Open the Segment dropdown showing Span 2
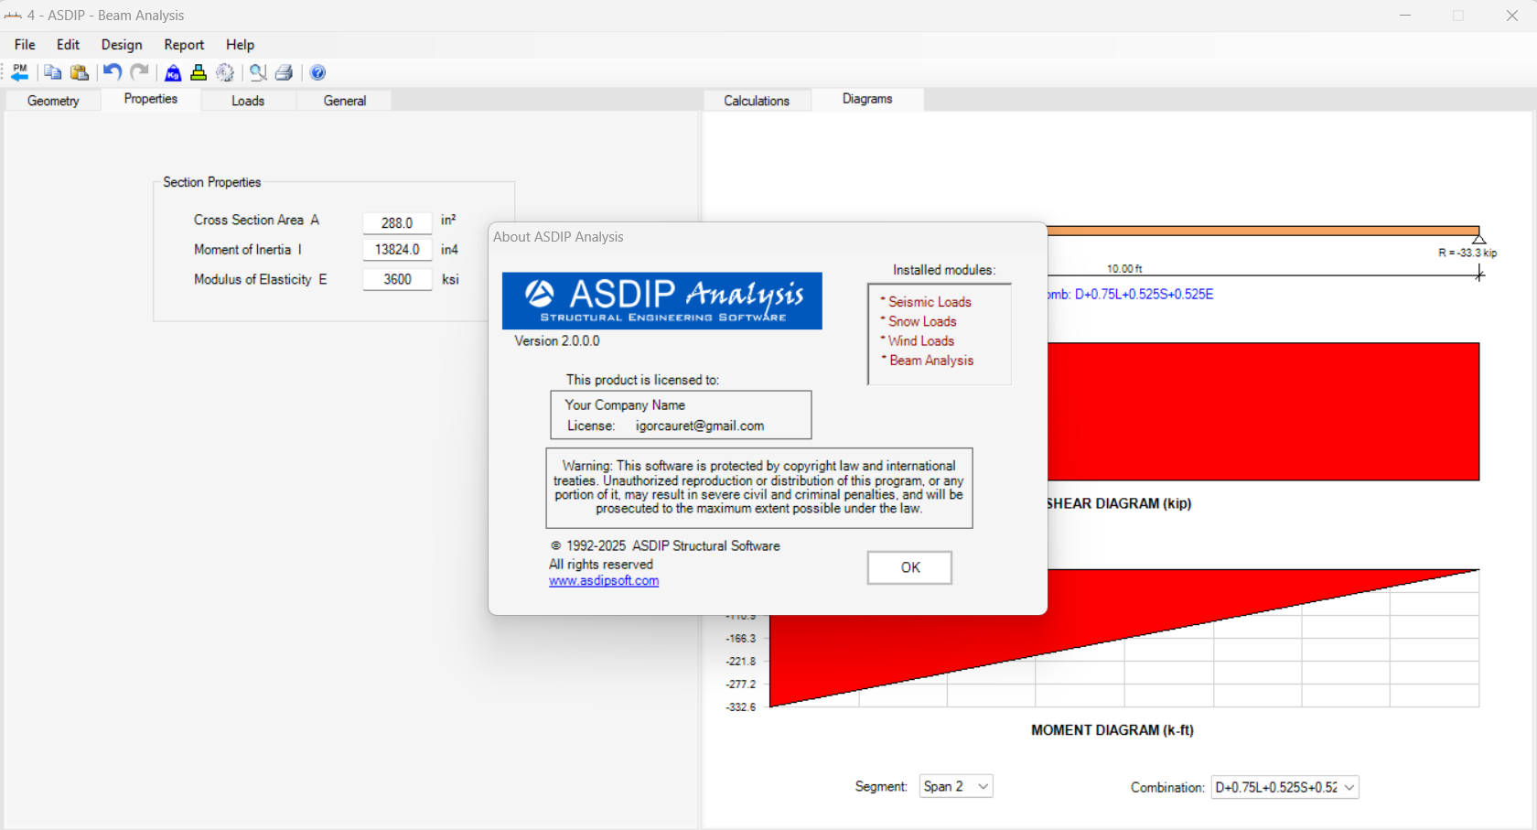 955,786
